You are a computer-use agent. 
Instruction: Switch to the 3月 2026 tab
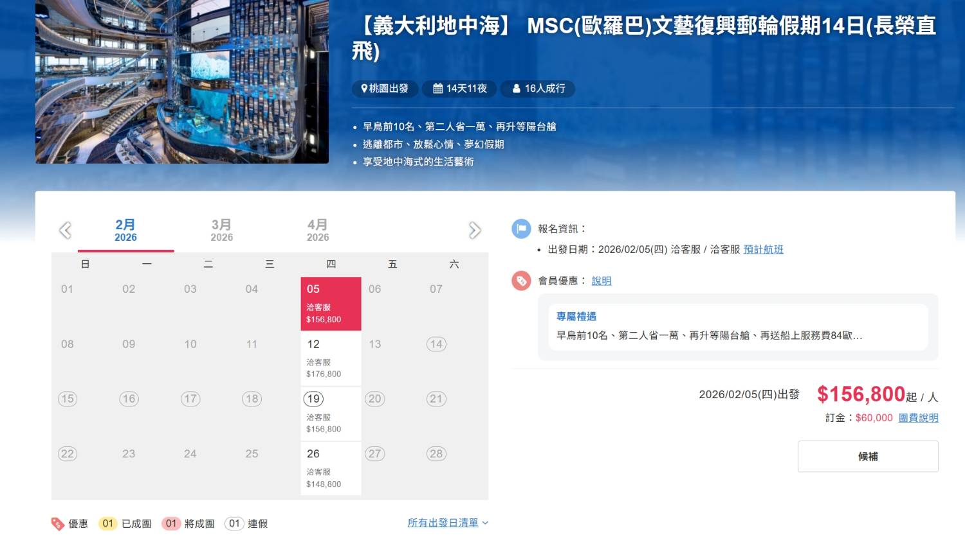pos(222,231)
